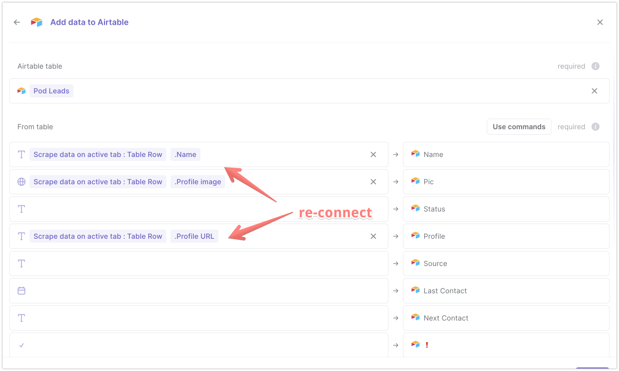Image resolution: width=619 pixels, height=371 pixels.
Task: Click the Airtable table label
Action: tap(40, 66)
